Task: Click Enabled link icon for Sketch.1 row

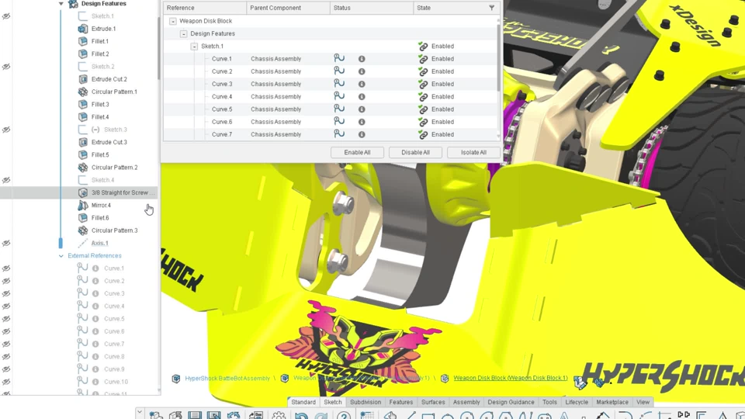Action: tap(423, 46)
